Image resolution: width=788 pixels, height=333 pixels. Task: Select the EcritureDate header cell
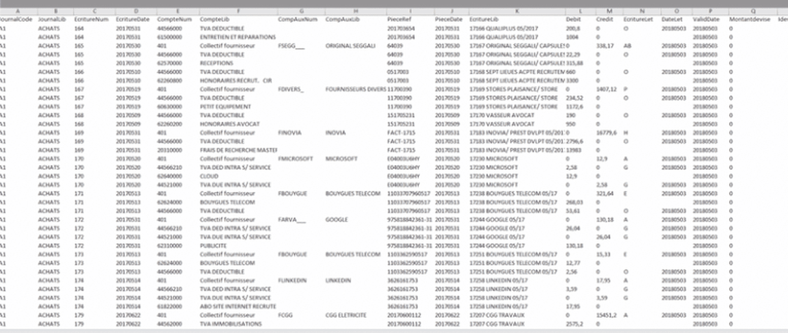133,19
